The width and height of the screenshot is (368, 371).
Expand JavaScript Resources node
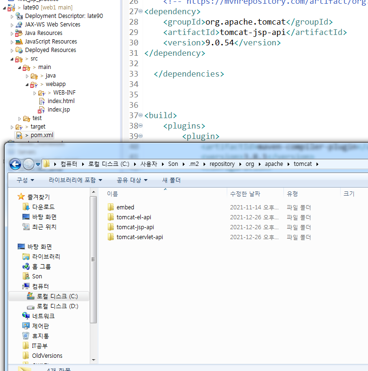click(x=12, y=42)
